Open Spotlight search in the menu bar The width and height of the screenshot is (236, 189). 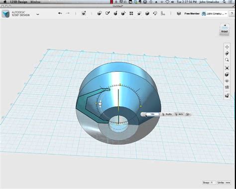tap(224, 2)
